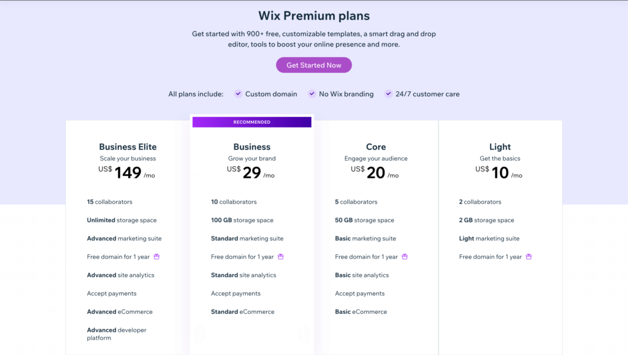Click gift icon in Light plan
628x355 pixels.
[x=529, y=256]
